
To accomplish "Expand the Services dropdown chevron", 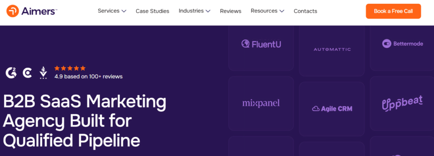I will tap(124, 11).
